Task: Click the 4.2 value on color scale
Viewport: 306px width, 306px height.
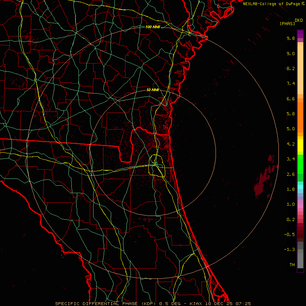Action: pos(291,144)
